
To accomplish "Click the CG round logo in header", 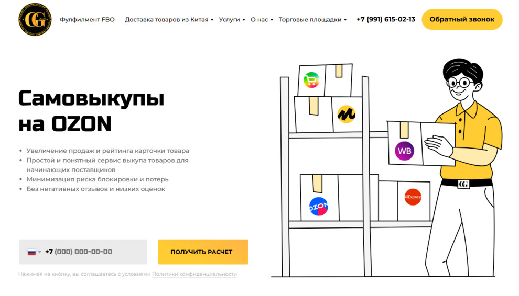I will tap(35, 19).
